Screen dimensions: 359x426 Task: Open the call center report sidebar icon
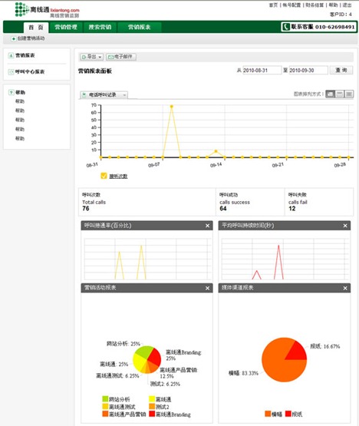[x=11, y=71]
